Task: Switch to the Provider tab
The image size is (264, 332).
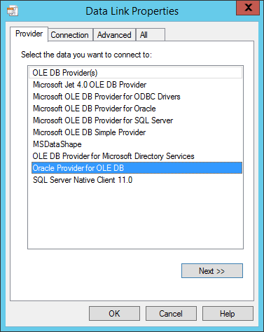Action: pos(29,34)
